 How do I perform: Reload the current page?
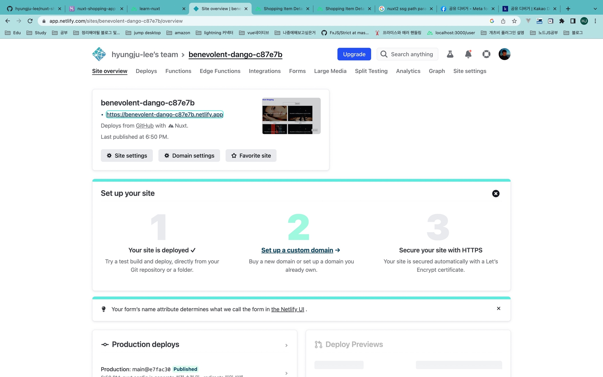30,21
